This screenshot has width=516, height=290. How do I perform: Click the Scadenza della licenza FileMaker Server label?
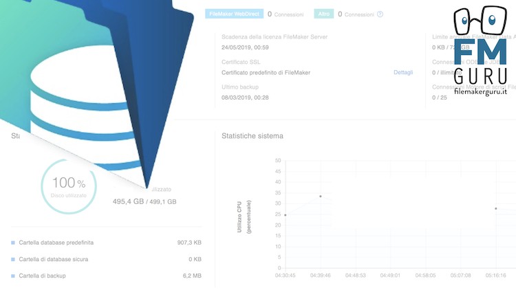[275, 37]
